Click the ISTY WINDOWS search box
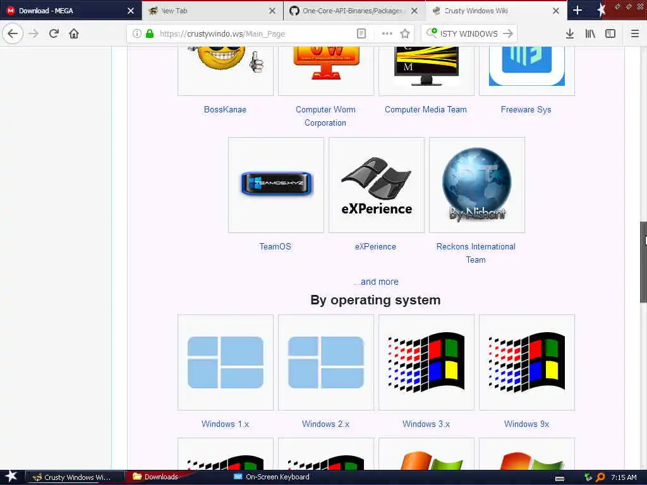 tap(469, 34)
